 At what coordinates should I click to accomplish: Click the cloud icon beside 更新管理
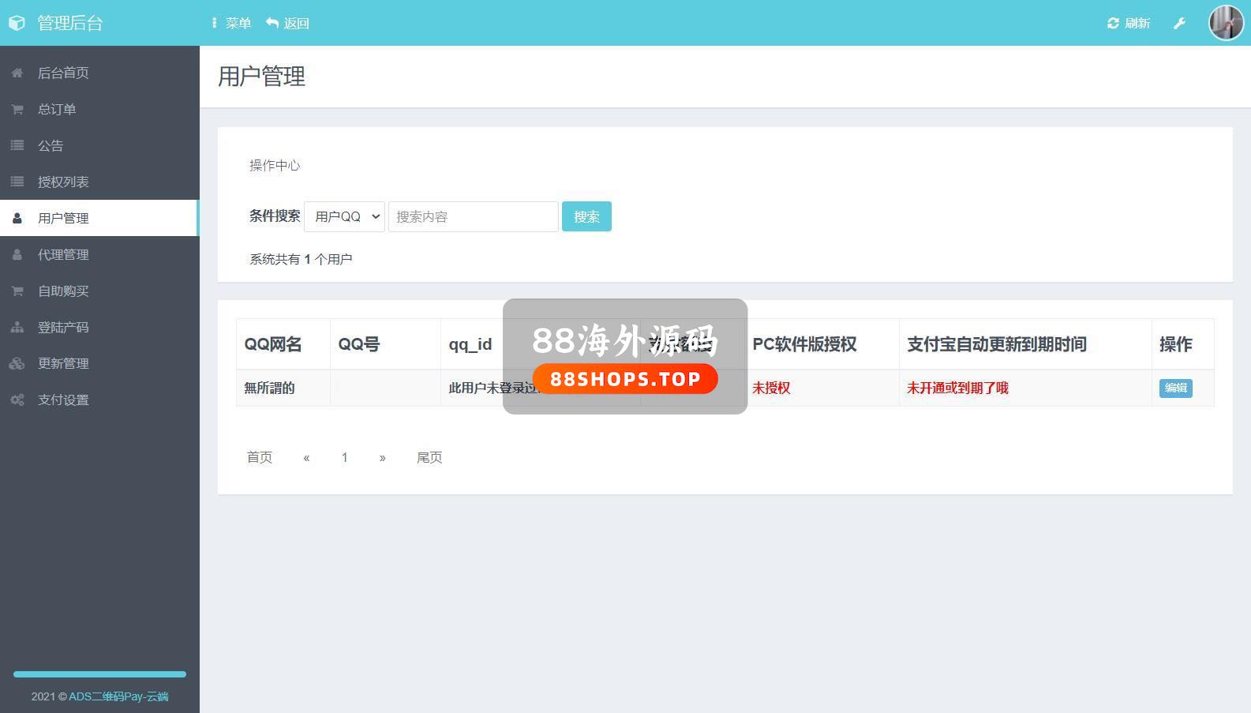(17, 363)
